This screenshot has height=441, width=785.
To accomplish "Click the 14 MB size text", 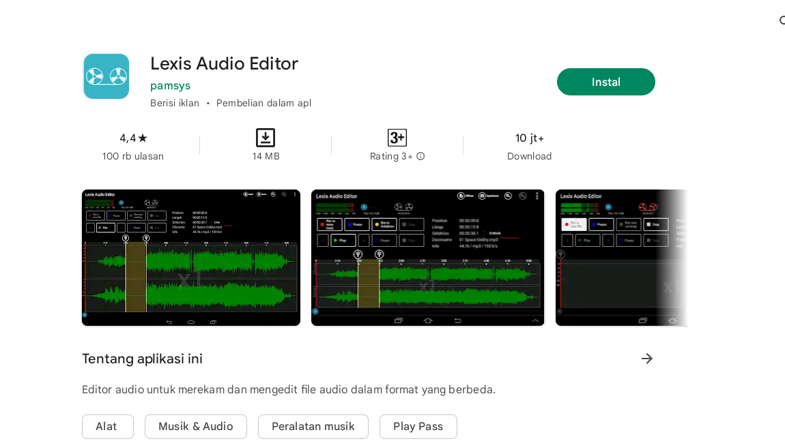I will pos(266,157).
